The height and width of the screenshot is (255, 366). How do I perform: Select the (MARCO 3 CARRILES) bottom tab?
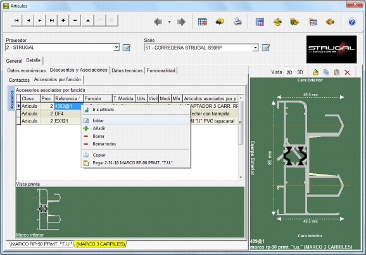[x=101, y=244]
